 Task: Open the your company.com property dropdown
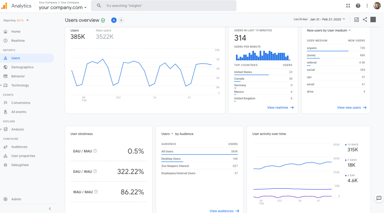click(x=63, y=7)
